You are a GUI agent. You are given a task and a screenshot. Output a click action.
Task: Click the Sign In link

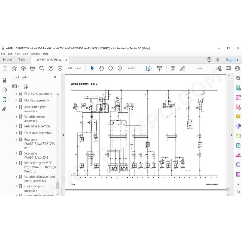pyautogui.click(x=232, y=59)
